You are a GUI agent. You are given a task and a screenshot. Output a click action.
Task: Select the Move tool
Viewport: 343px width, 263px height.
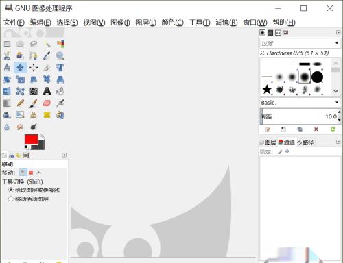coord(21,68)
